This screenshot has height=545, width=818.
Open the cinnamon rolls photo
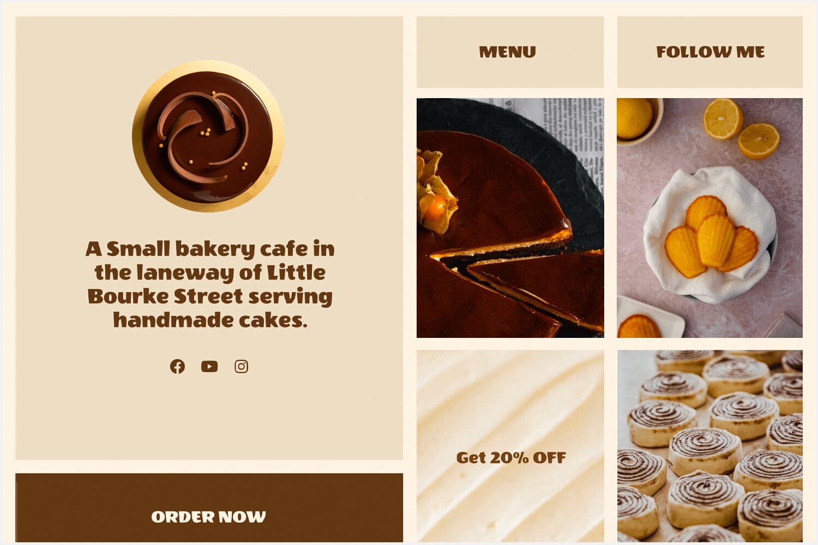point(710,446)
